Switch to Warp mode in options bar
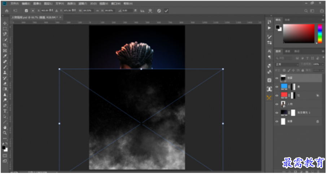Viewport: 327px width, 174px height. tap(150, 11)
